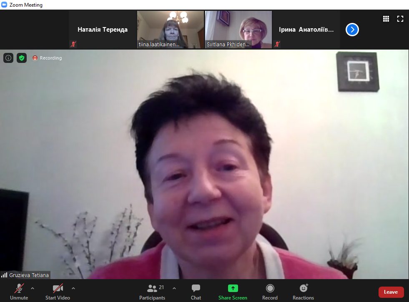Show next participants with blue arrow

pos(352,30)
